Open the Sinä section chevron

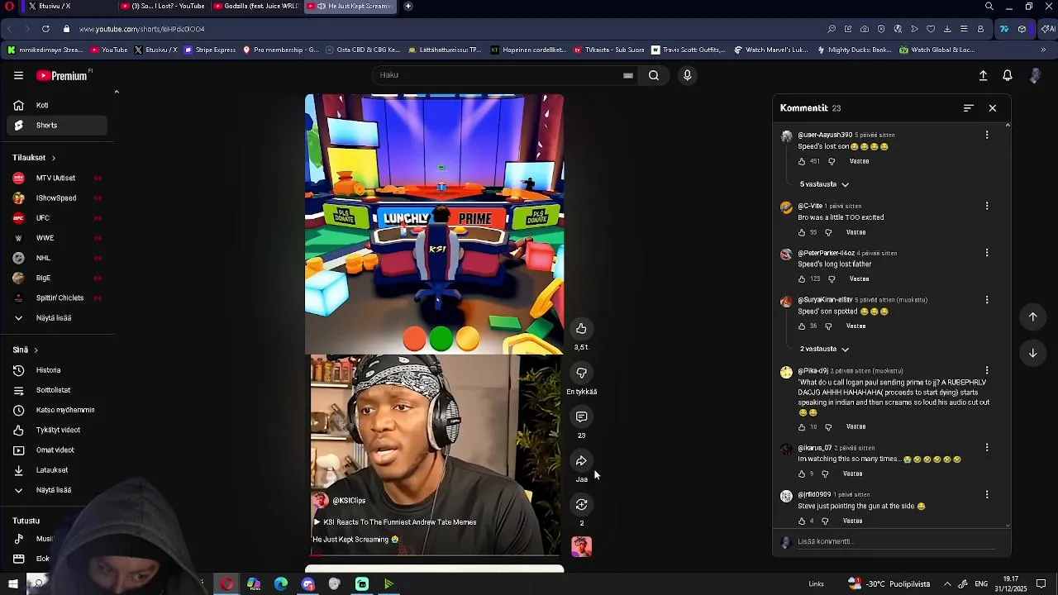(x=36, y=350)
